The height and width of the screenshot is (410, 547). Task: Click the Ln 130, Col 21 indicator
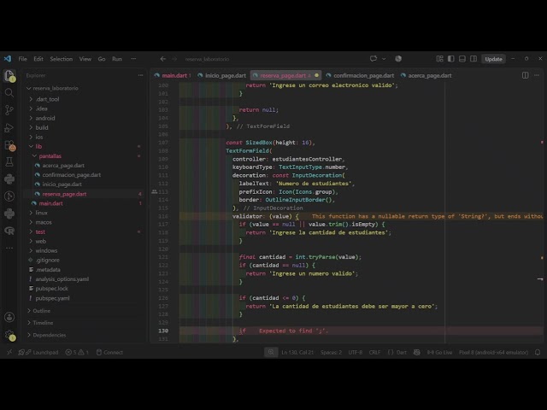pos(297,352)
